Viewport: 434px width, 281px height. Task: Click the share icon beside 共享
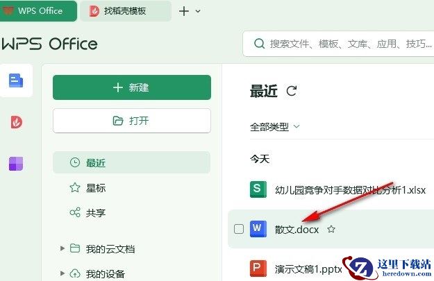point(75,212)
